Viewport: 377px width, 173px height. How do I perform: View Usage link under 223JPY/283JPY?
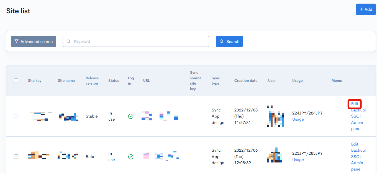click(x=298, y=160)
